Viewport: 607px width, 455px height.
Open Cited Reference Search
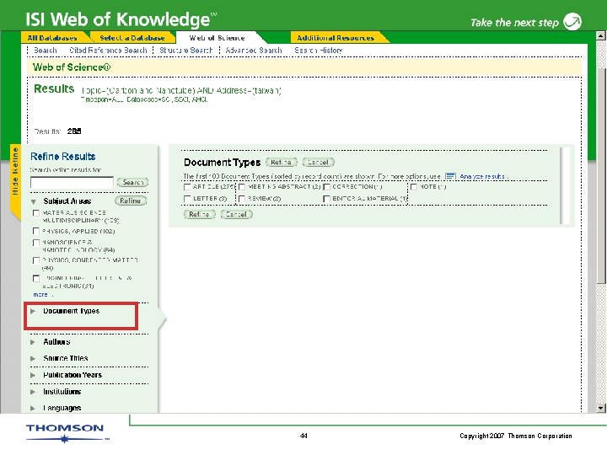pos(108,51)
